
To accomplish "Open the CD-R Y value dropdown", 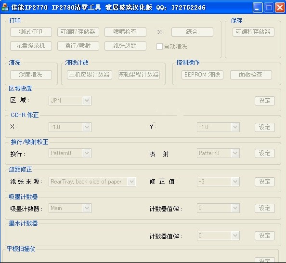I will click(218, 127).
